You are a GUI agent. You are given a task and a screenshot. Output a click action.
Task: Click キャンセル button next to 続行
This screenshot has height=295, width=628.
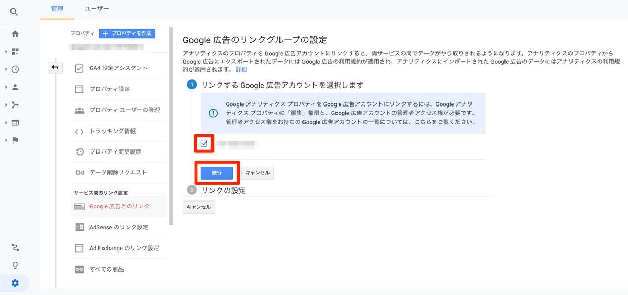[257, 173]
